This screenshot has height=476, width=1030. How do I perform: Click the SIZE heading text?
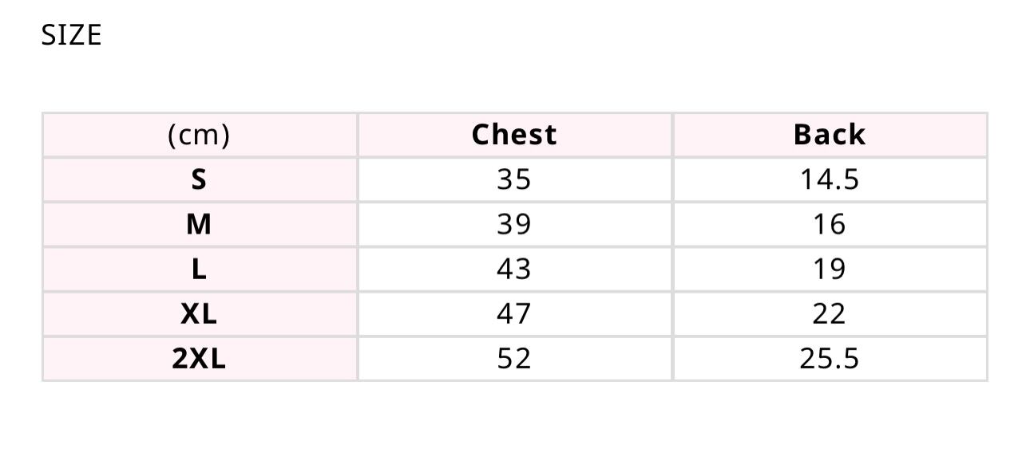coord(71,35)
